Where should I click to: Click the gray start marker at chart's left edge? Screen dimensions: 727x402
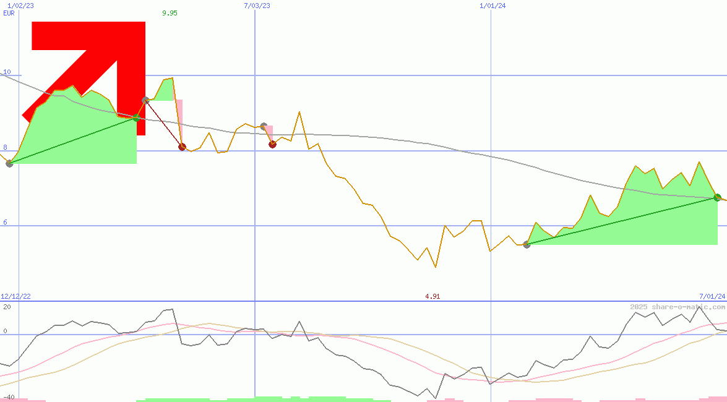click(x=9, y=163)
